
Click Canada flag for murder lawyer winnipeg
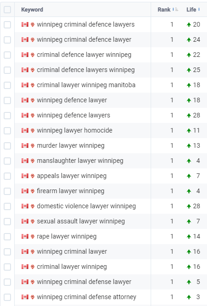(25, 145)
